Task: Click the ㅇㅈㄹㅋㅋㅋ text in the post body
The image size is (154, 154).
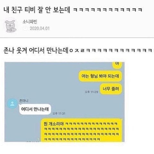Action: 111,50
